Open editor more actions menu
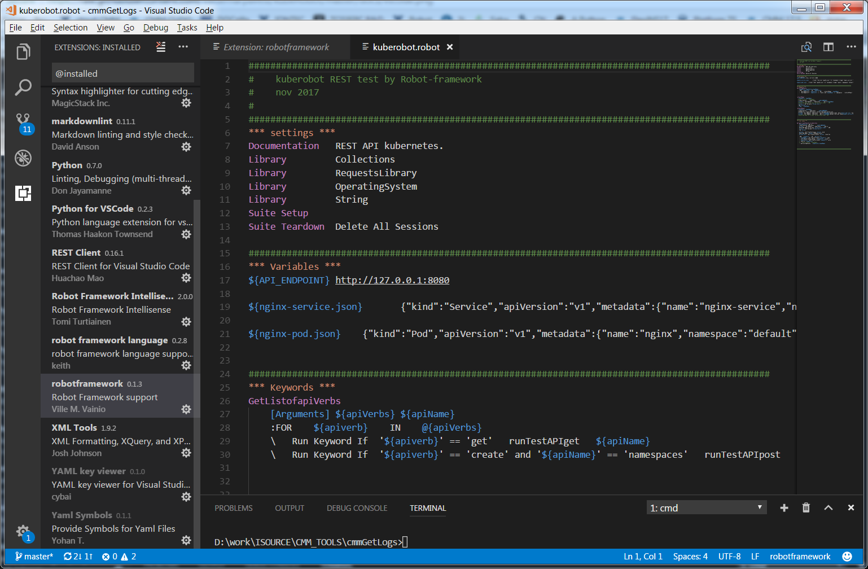This screenshot has width=868, height=569. tap(851, 47)
